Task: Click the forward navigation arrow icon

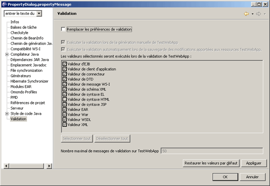Action: [x=258, y=14]
